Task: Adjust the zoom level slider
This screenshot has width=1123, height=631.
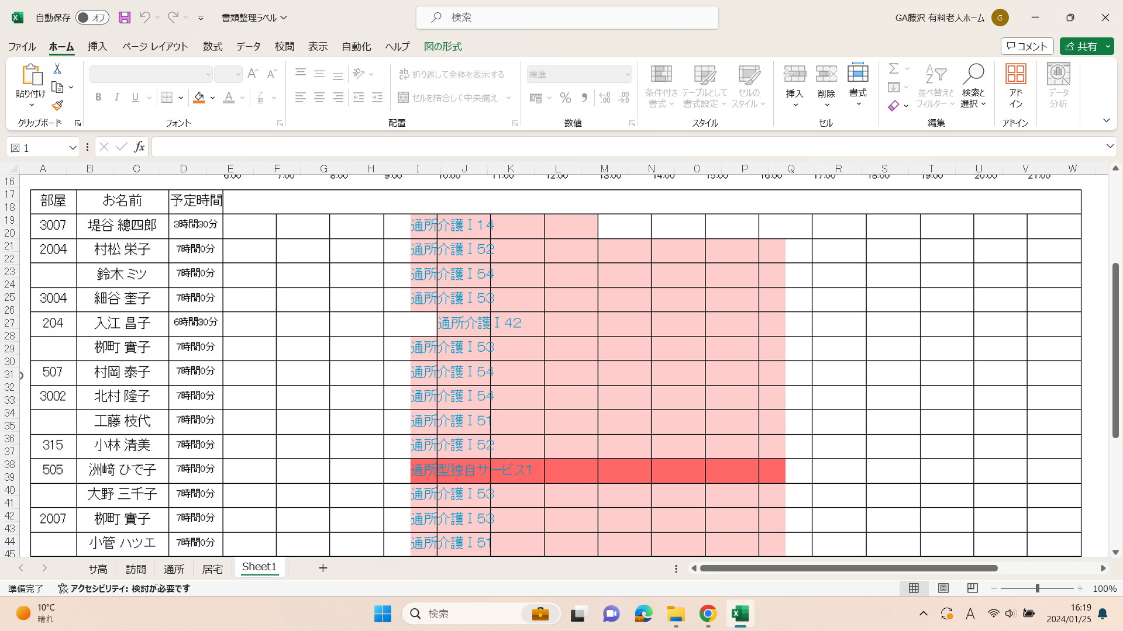Action: [x=1037, y=588]
